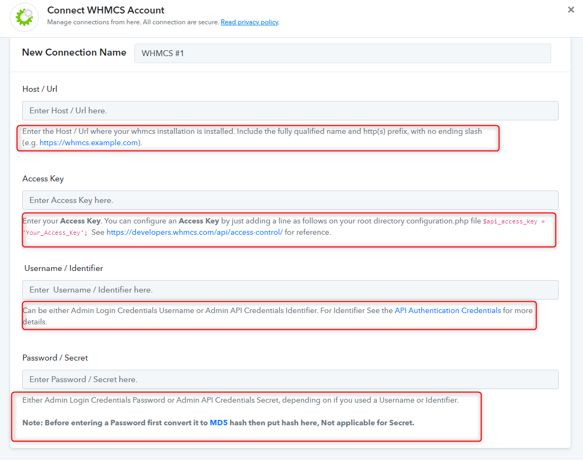Select the Username / Identifier input field

[290, 290]
